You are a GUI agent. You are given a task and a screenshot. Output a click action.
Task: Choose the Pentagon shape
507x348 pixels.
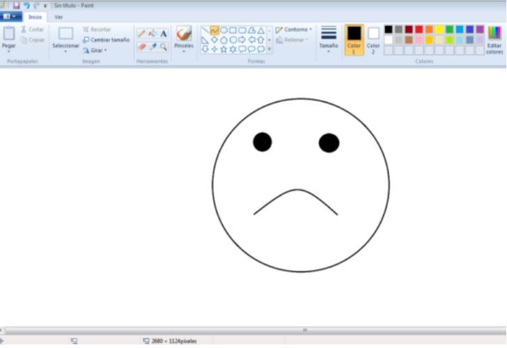click(x=224, y=40)
